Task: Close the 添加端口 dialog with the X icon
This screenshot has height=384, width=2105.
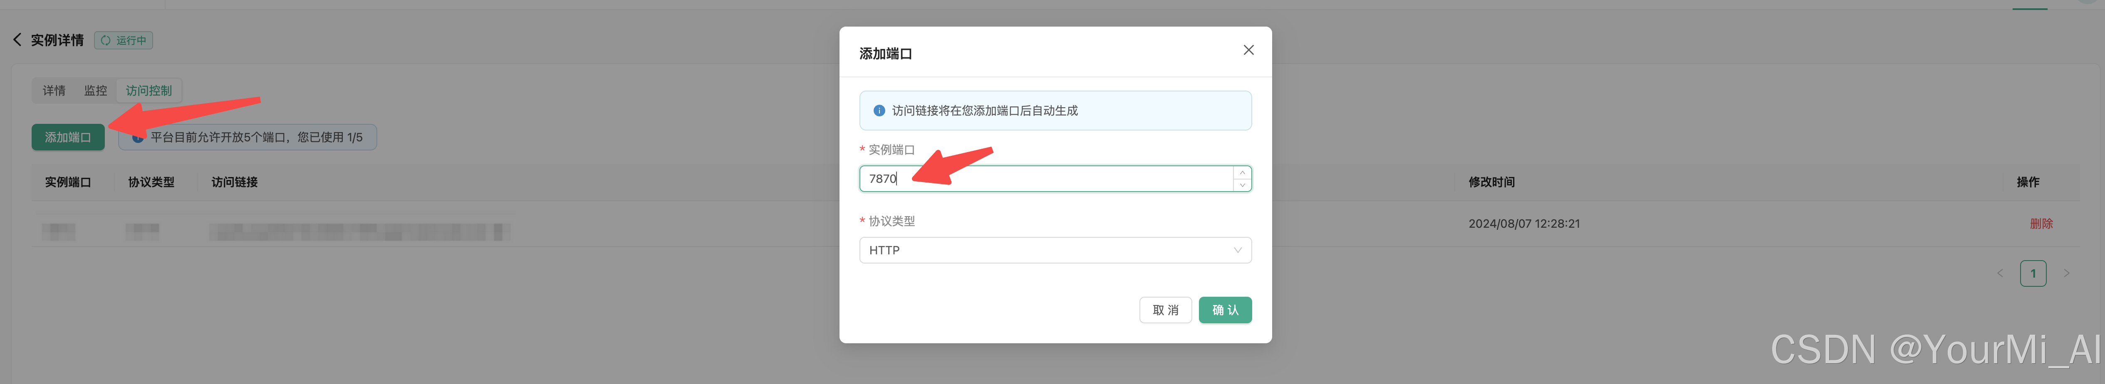Action: point(1248,50)
